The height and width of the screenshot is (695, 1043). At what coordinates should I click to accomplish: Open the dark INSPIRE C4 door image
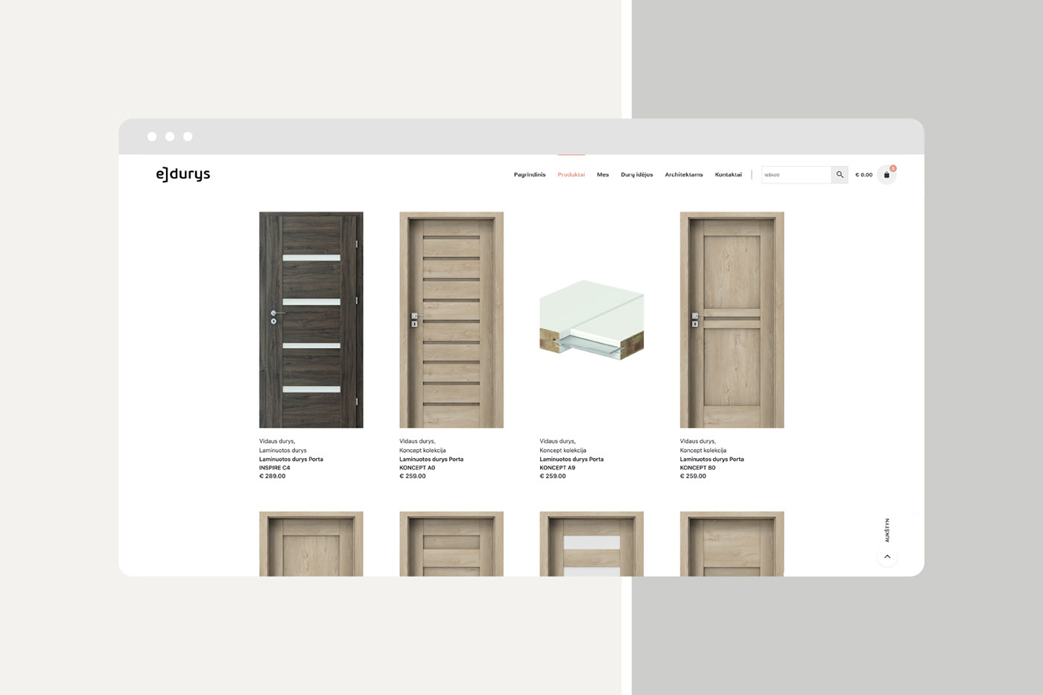tap(311, 320)
